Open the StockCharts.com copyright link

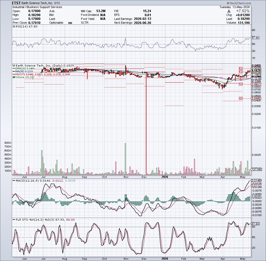(239, 3)
